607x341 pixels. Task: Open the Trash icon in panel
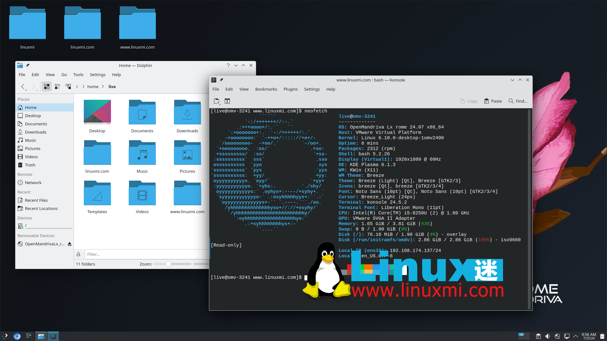(602, 336)
